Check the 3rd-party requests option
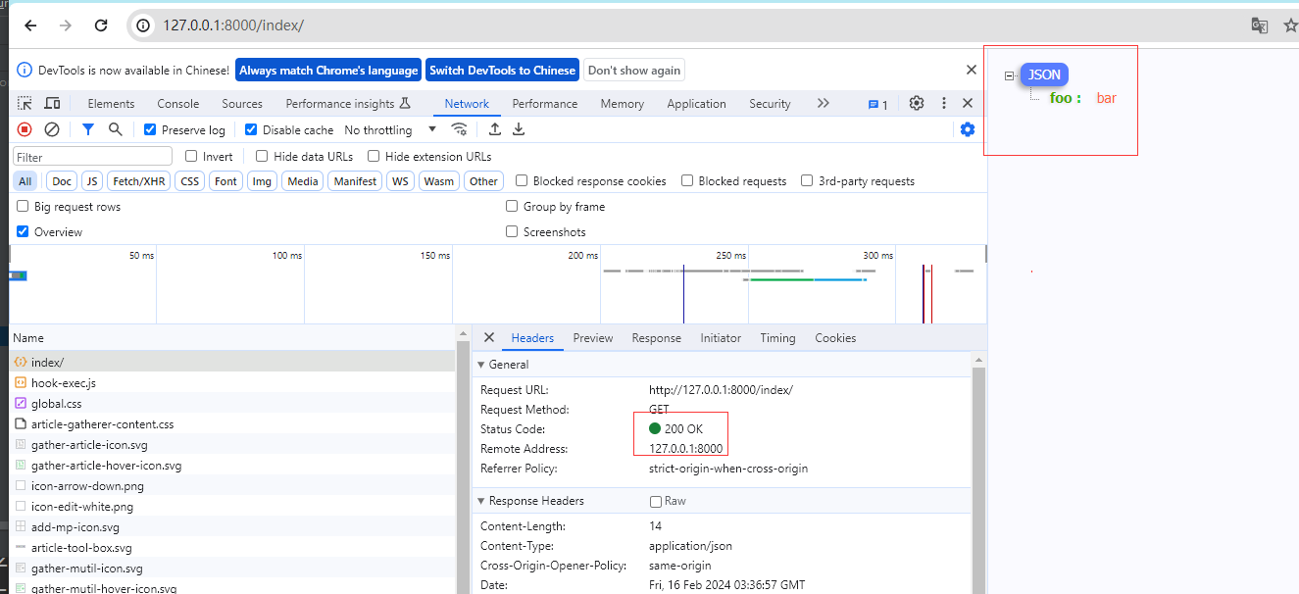 (x=807, y=180)
